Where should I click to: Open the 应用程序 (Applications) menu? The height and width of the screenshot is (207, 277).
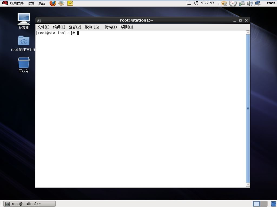[17, 3]
